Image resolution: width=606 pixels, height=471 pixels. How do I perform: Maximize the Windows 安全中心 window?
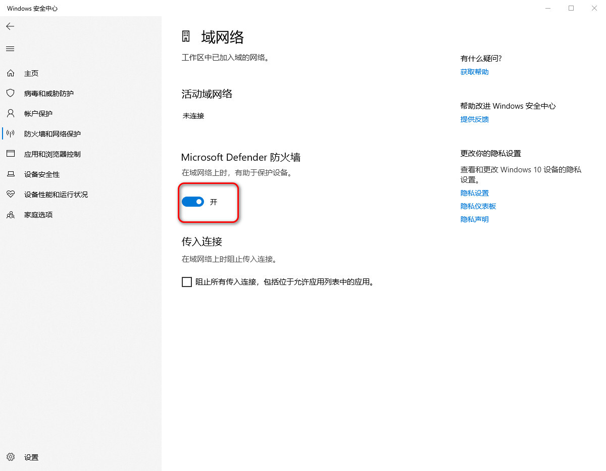pos(571,8)
